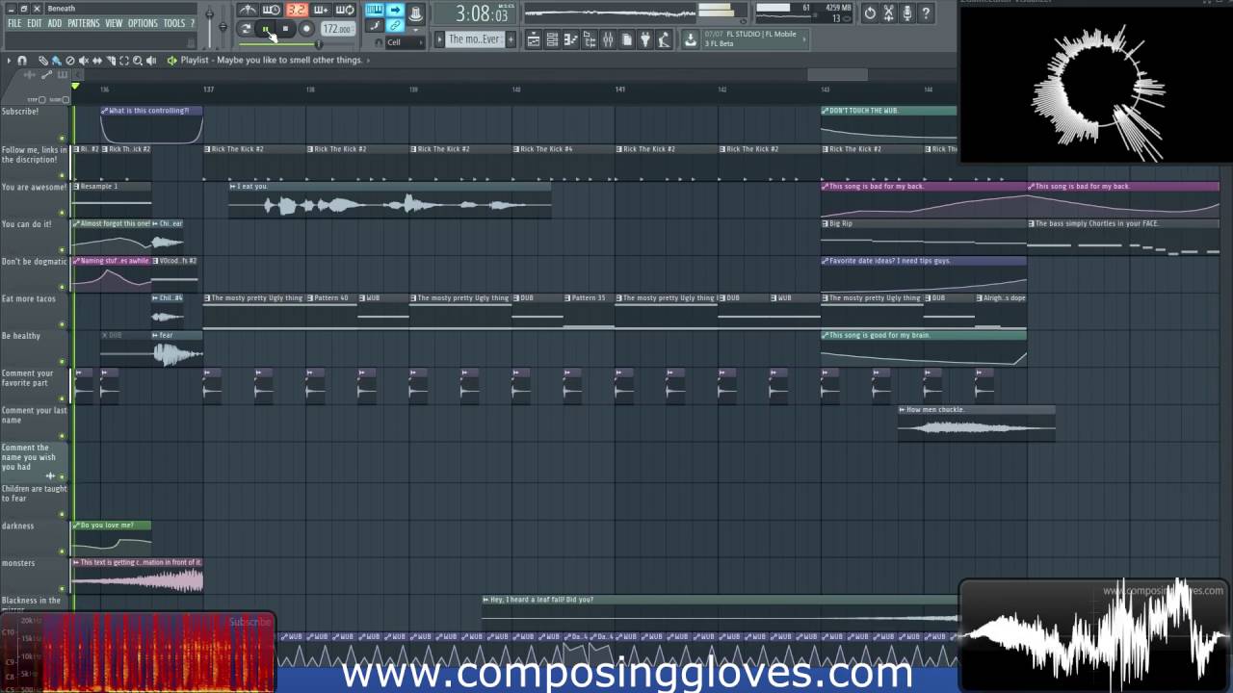Select the Select tool in the playlist toolbar
The image size is (1233, 693).
(124, 61)
